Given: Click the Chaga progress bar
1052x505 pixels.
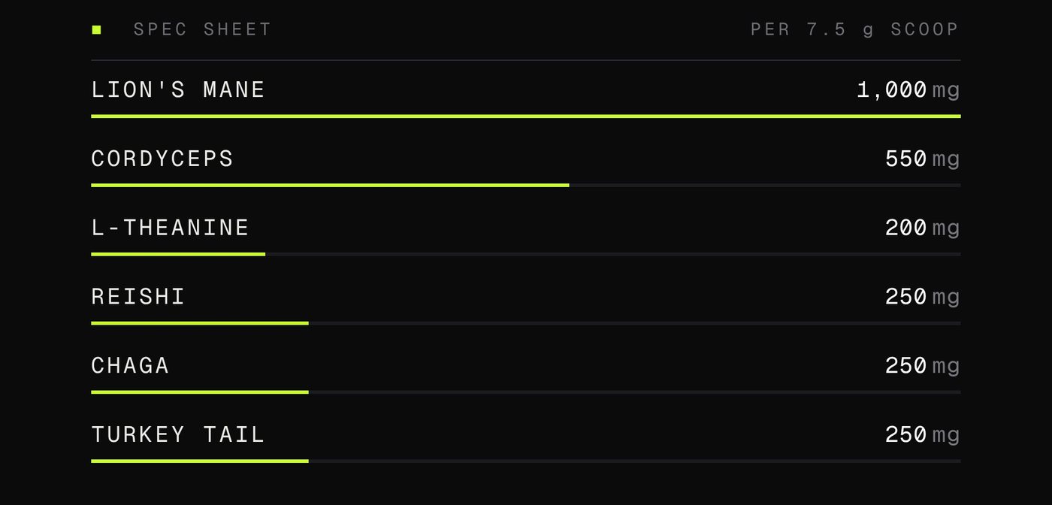Looking at the screenshot, I should (526, 392).
